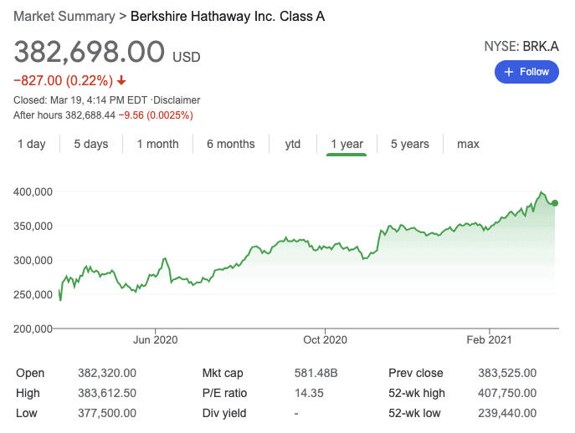Click the 350,000 y-axis label
The image size is (575, 433).
[x=33, y=227]
